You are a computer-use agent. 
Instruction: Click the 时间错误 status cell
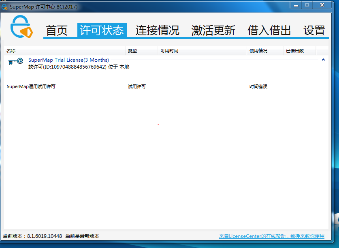click(x=258, y=86)
